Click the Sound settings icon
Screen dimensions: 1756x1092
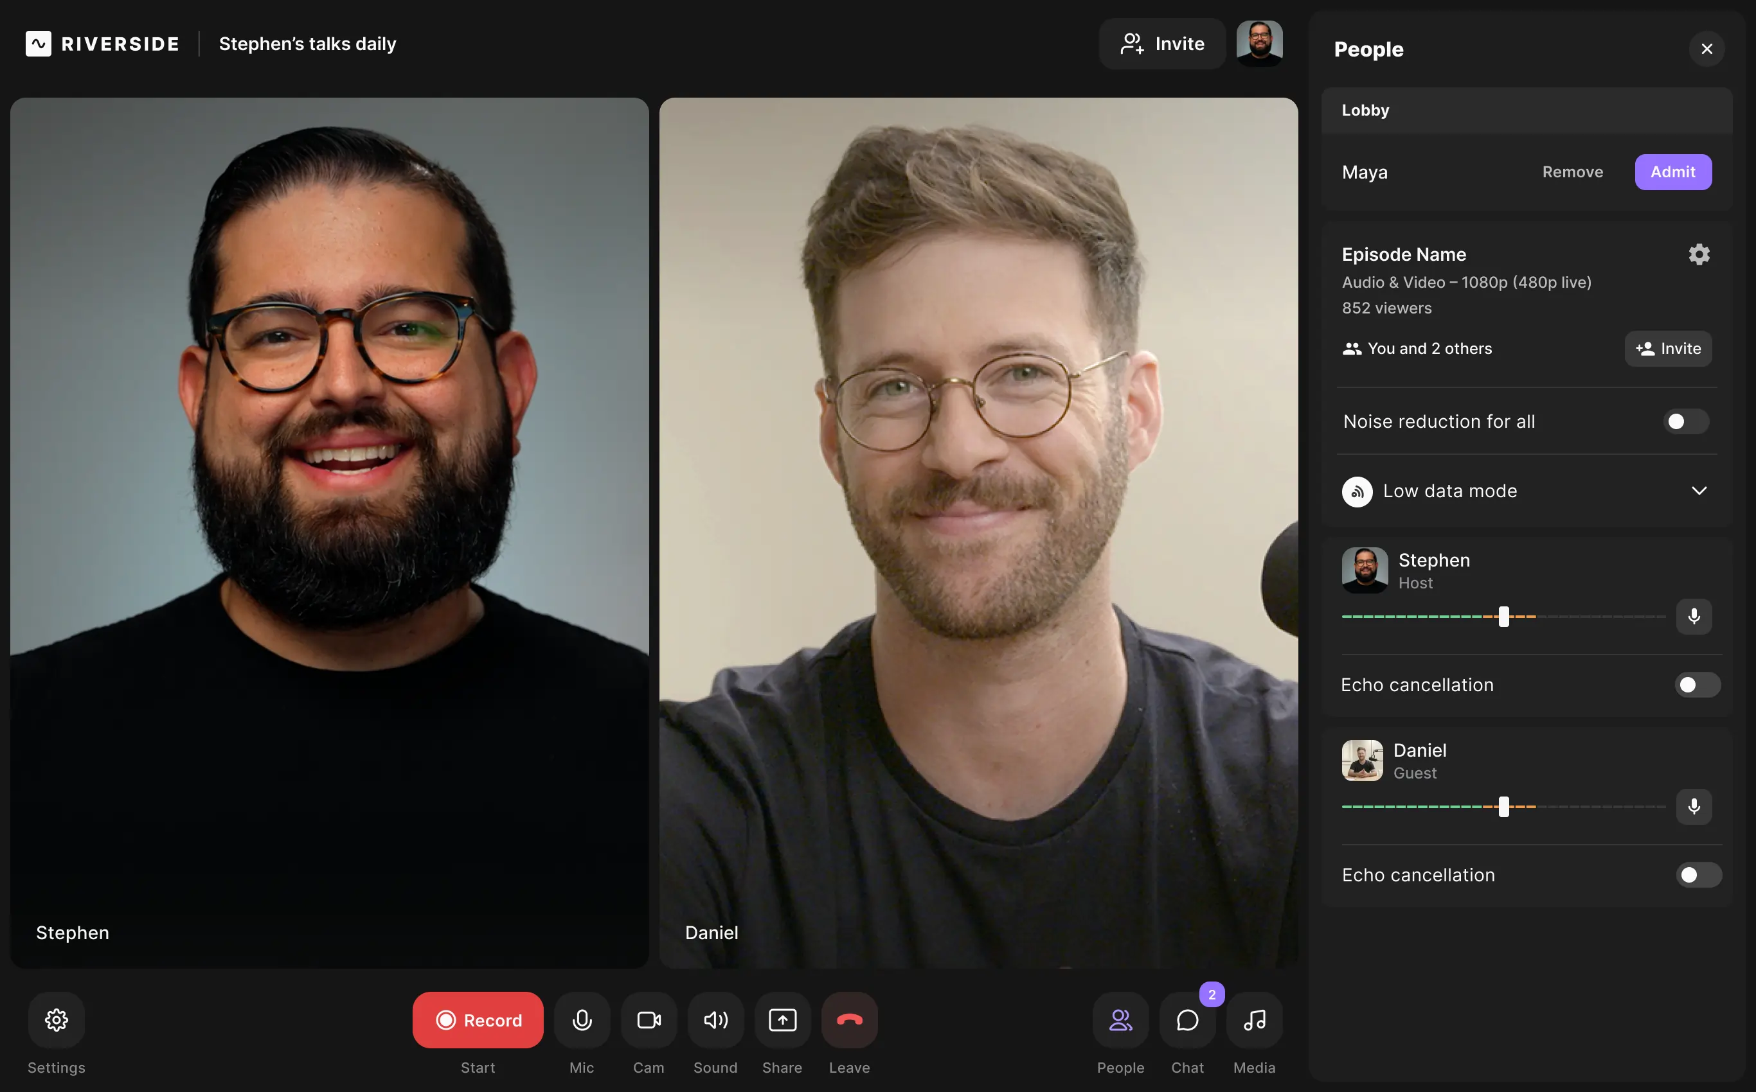pyautogui.click(x=715, y=1019)
